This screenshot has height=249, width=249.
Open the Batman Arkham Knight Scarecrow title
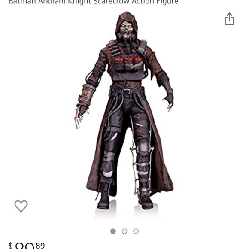pyautogui.click(x=94, y=2)
